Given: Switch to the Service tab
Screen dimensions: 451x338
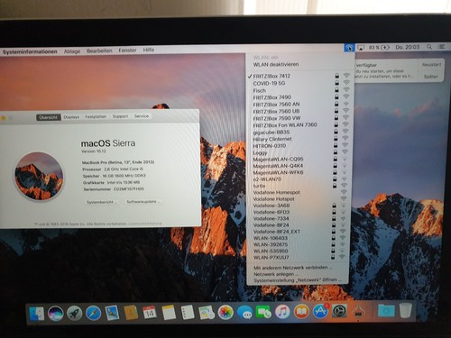Looking at the screenshot, I should coord(142,116).
